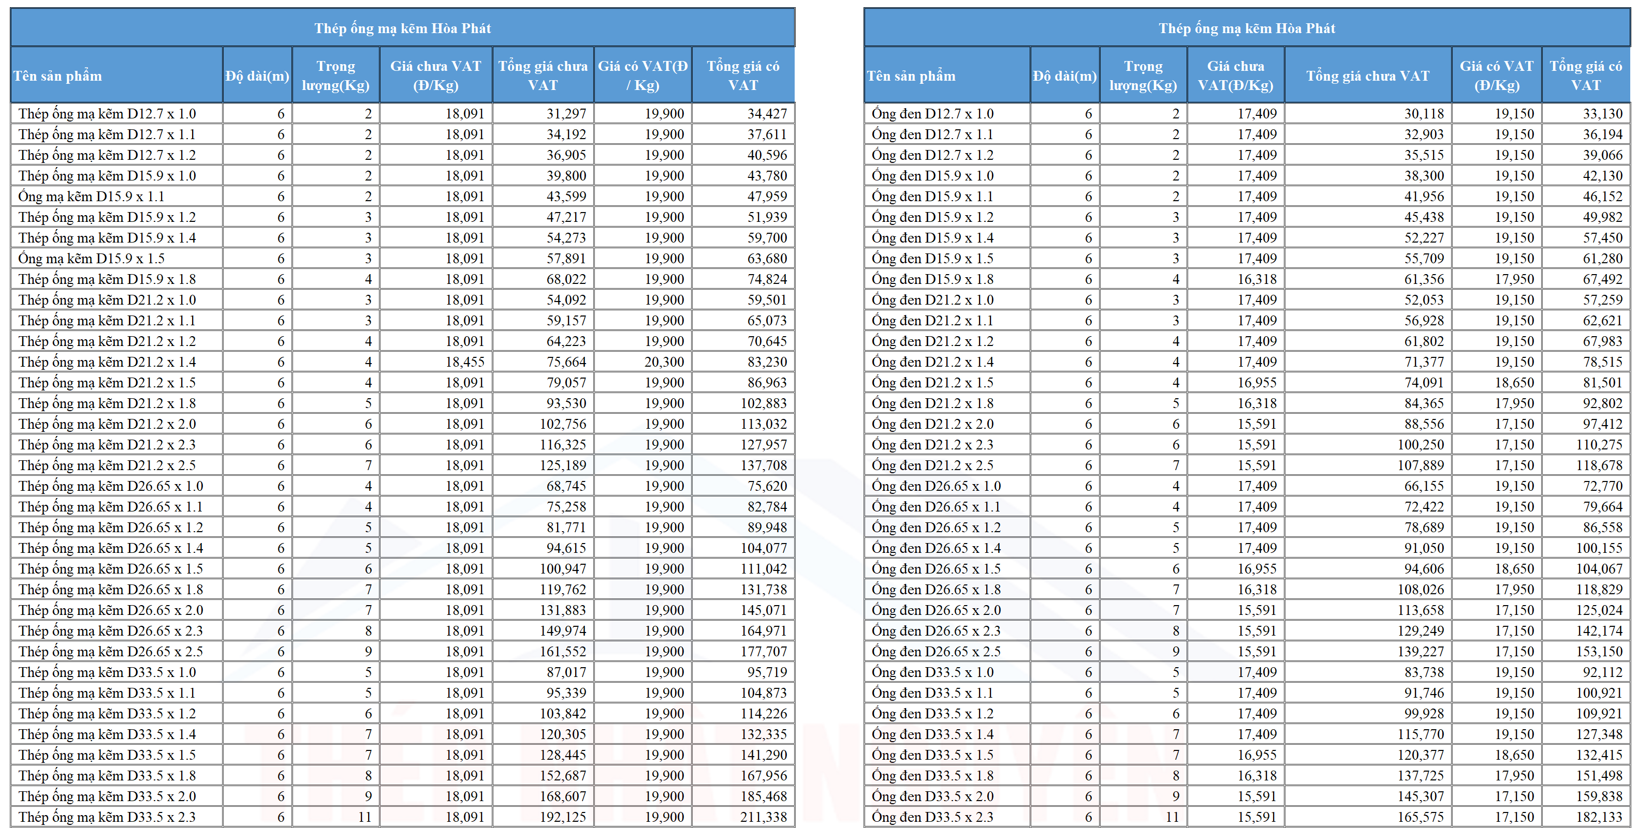1638x828 pixels.
Task: Click 'Tổng giá chưa VAT' header in right table
Action: [1367, 76]
